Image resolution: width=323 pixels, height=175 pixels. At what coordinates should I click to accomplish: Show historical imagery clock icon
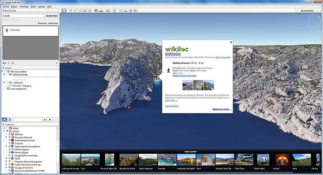[x=96, y=10]
